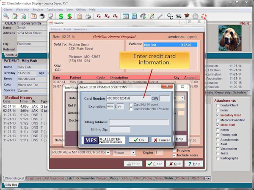Open the Utilities menu
Screen dimensions: 254x190
(81, 10)
